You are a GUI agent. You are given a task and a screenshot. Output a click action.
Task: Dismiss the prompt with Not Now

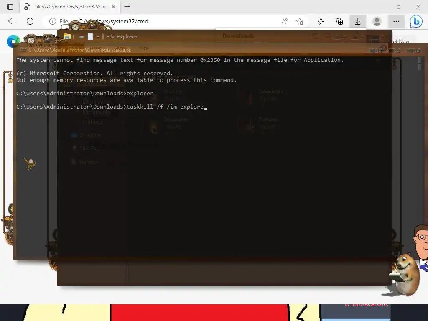(399, 41)
